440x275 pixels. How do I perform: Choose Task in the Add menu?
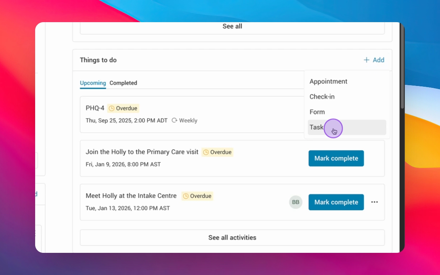pos(347,128)
